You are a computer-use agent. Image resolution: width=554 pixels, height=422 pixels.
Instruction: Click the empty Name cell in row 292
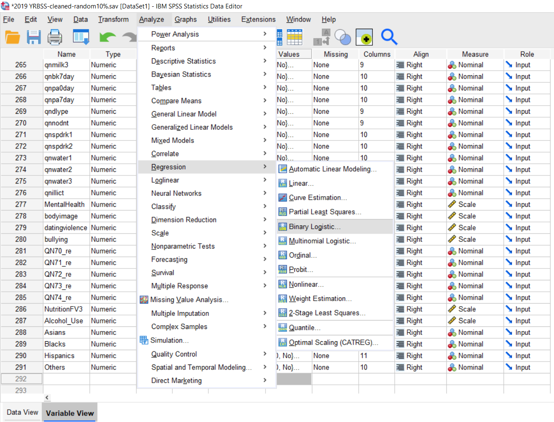point(66,379)
